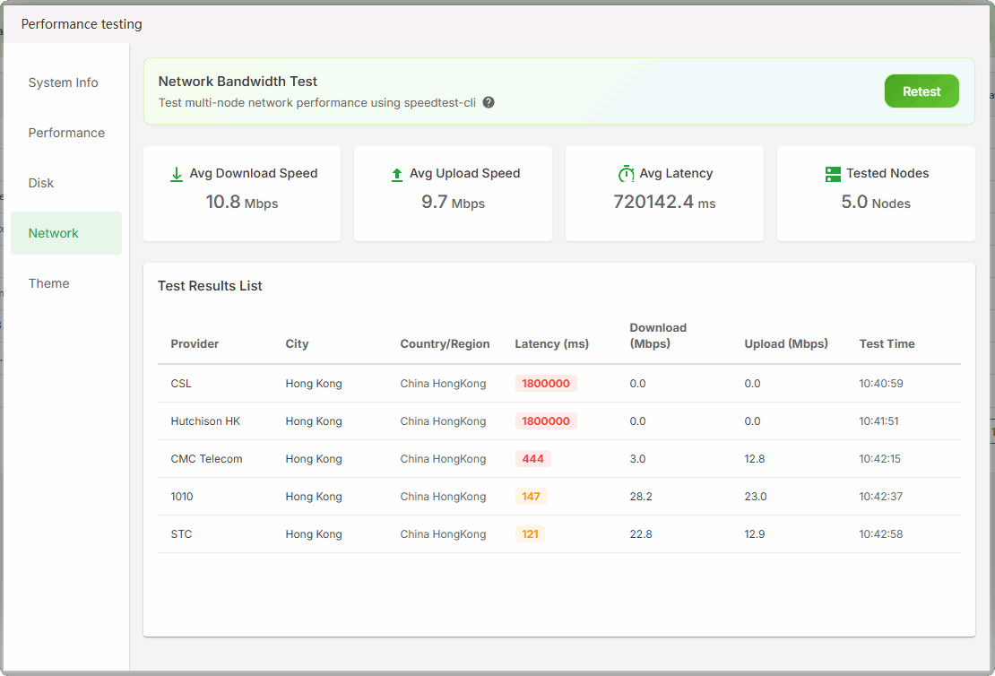Click the latency stopwatch icon

pyautogui.click(x=626, y=174)
